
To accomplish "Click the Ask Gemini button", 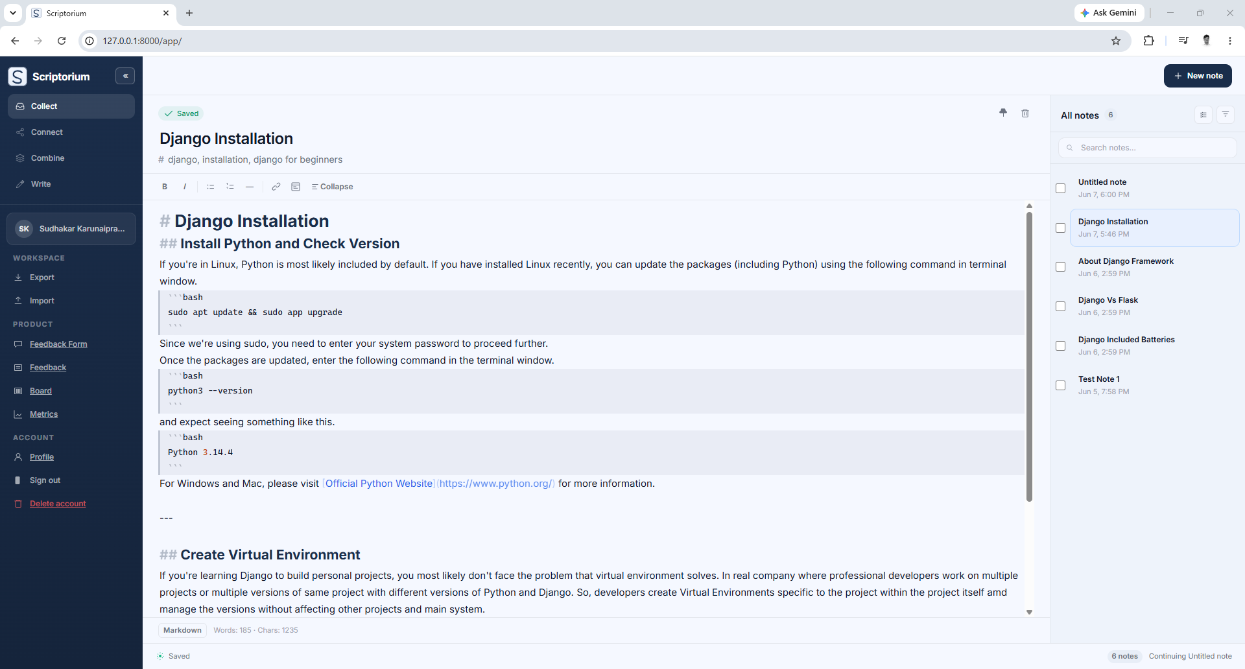I will pos(1109,13).
